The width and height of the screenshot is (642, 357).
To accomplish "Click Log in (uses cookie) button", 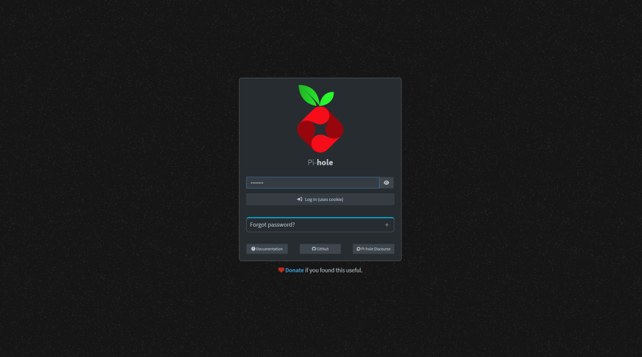I will point(320,200).
